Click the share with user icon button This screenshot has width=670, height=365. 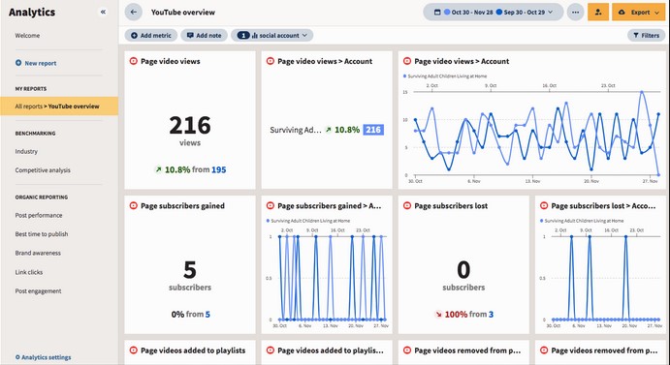(598, 13)
